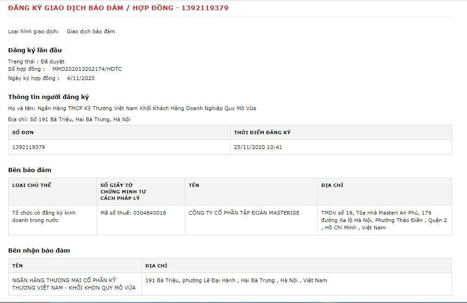Click the Masteri An Phú address cell
Image resolution: width=467 pixels, height=303 pixels.
[x=383, y=220]
